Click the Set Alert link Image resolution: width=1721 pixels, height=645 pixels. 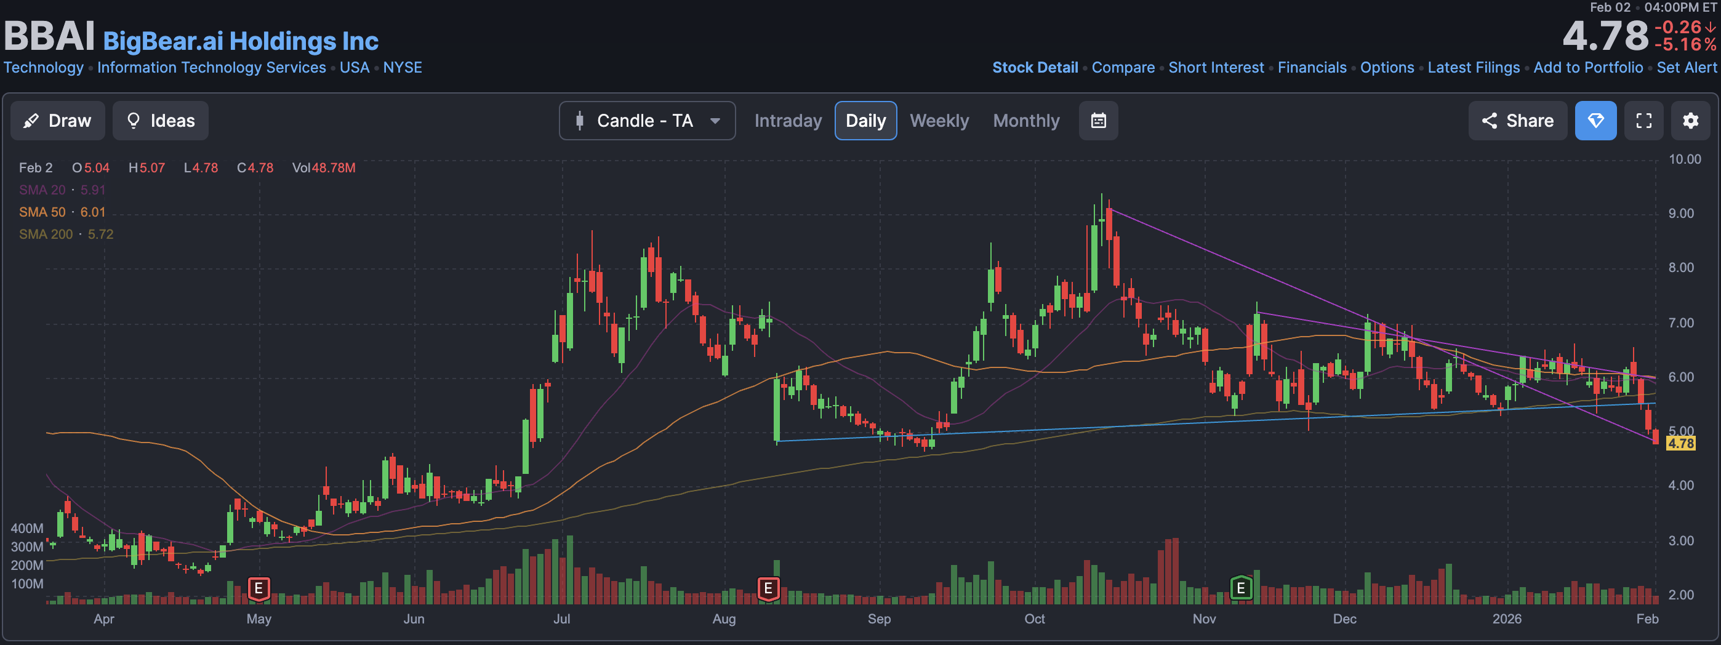point(1687,68)
